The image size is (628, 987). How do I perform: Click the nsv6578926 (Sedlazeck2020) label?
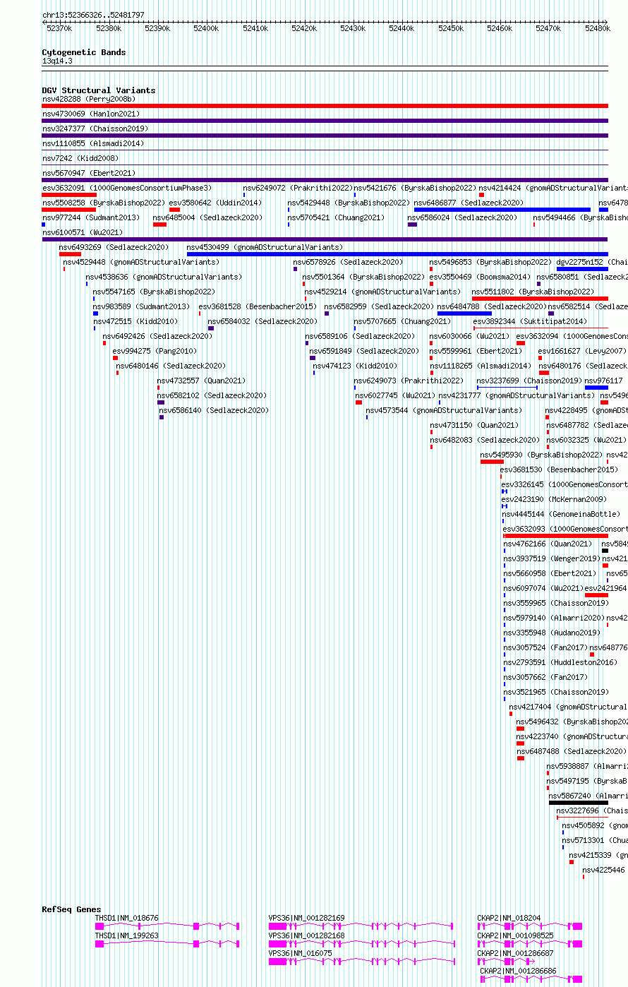(349, 262)
